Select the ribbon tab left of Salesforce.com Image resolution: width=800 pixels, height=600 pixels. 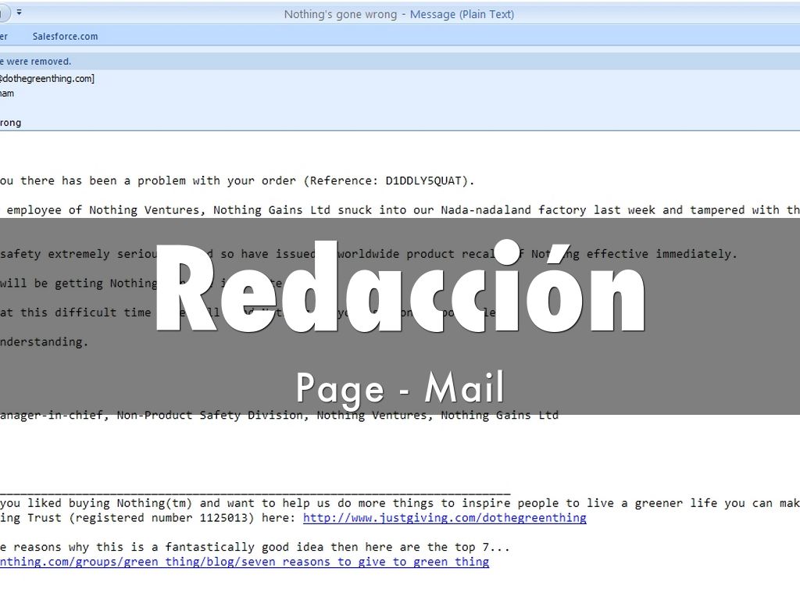[4, 36]
